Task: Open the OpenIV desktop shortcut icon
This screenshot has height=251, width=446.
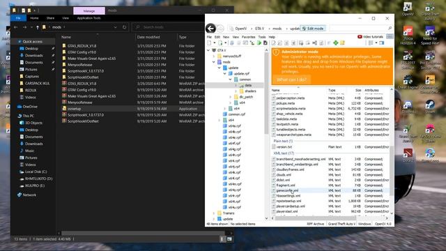Action: 408,9
